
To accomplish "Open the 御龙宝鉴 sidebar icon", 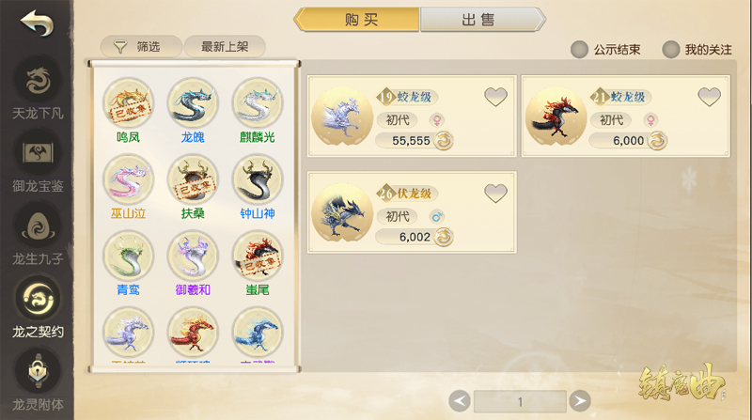I will coord(38,153).
